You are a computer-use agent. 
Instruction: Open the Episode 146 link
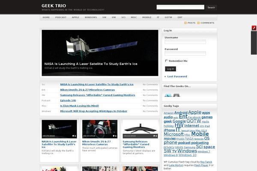pyautogui.click(x=68, y=100)
